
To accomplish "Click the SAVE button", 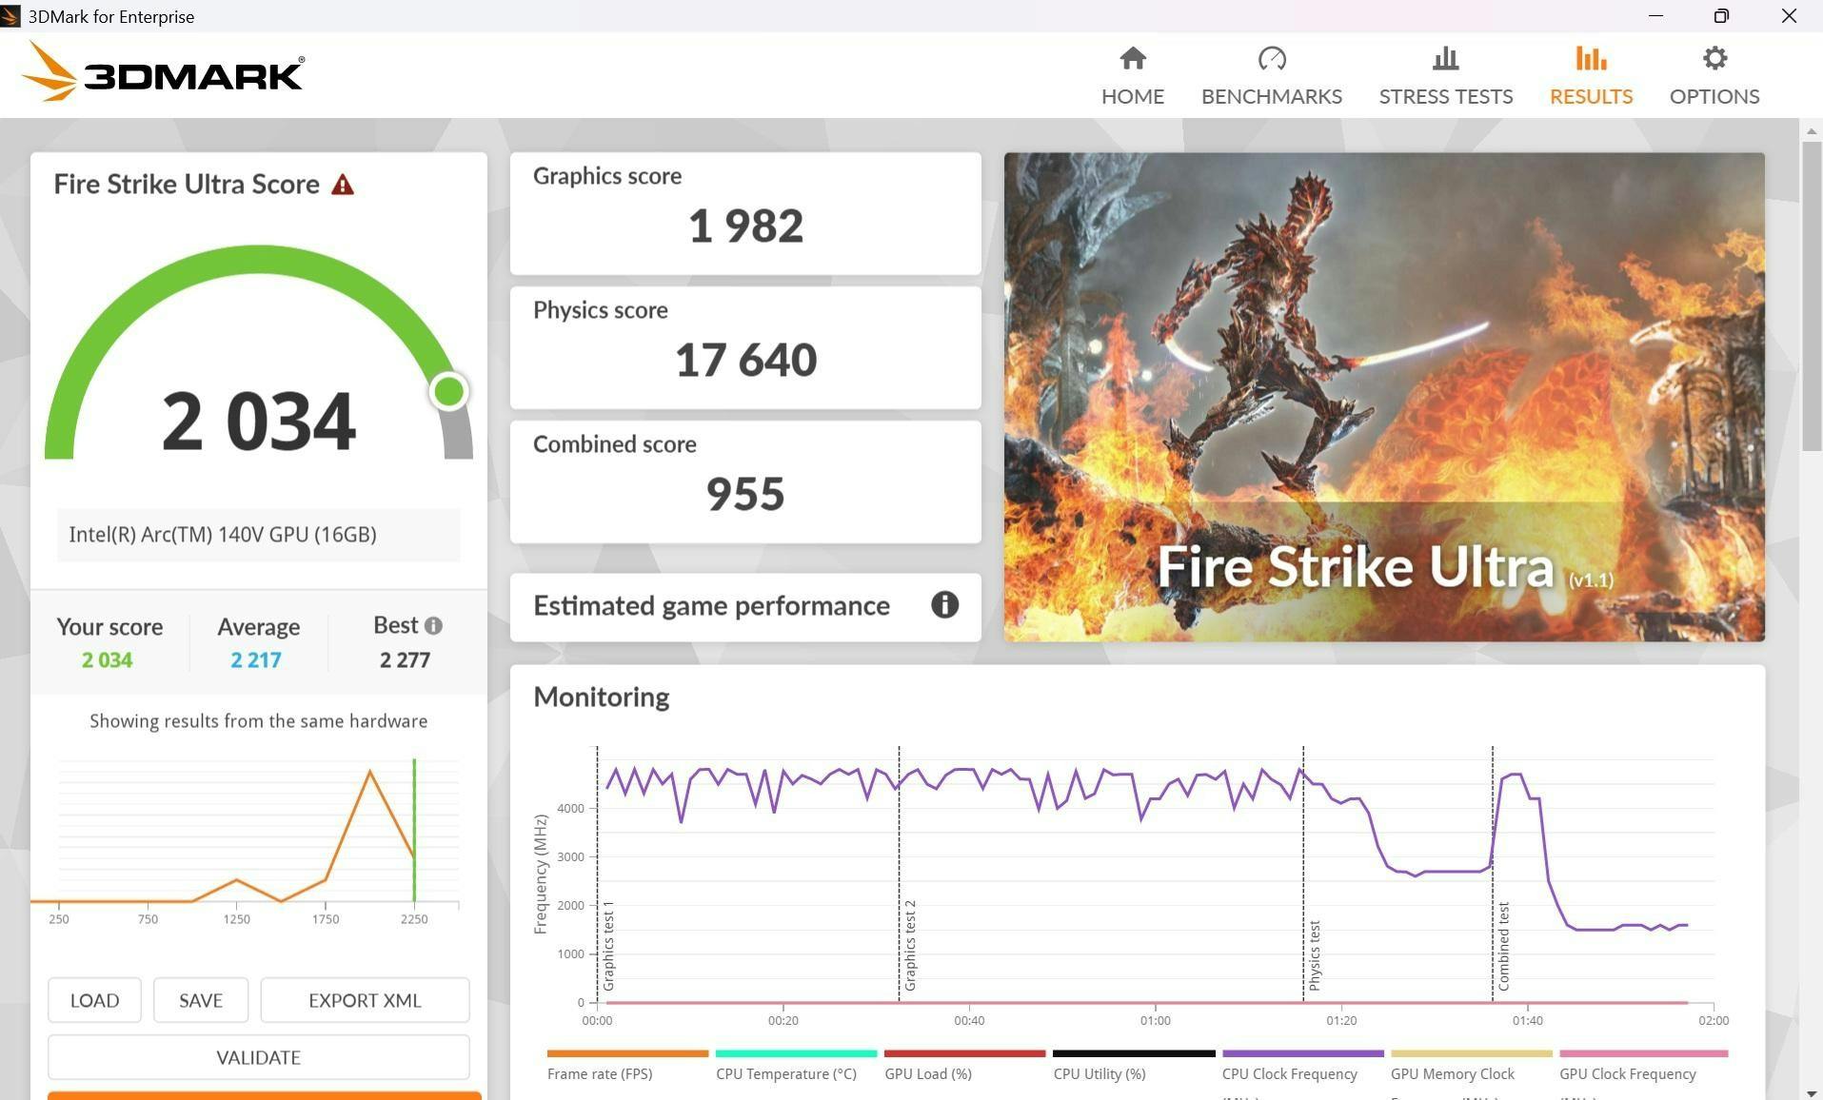I will 201,1000.
